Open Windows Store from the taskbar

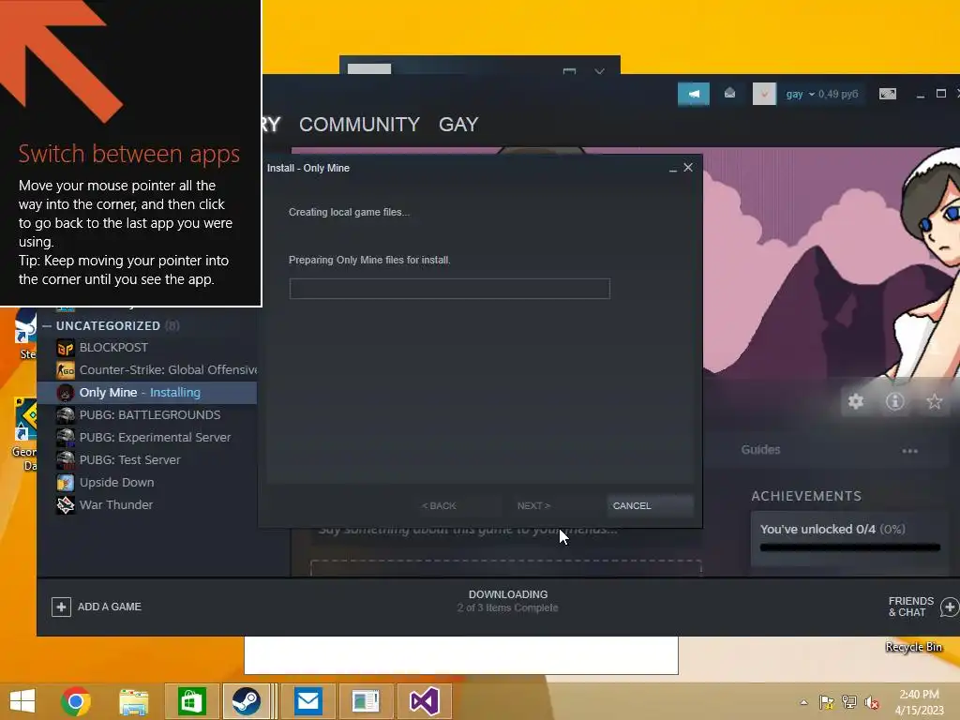[x=191, y=701]
